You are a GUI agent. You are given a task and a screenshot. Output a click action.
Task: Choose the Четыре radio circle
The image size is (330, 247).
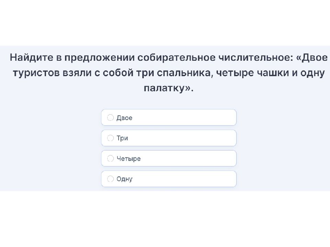110,158
